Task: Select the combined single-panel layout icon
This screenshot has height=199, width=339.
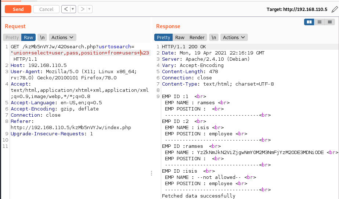Action: click(329, 22)
